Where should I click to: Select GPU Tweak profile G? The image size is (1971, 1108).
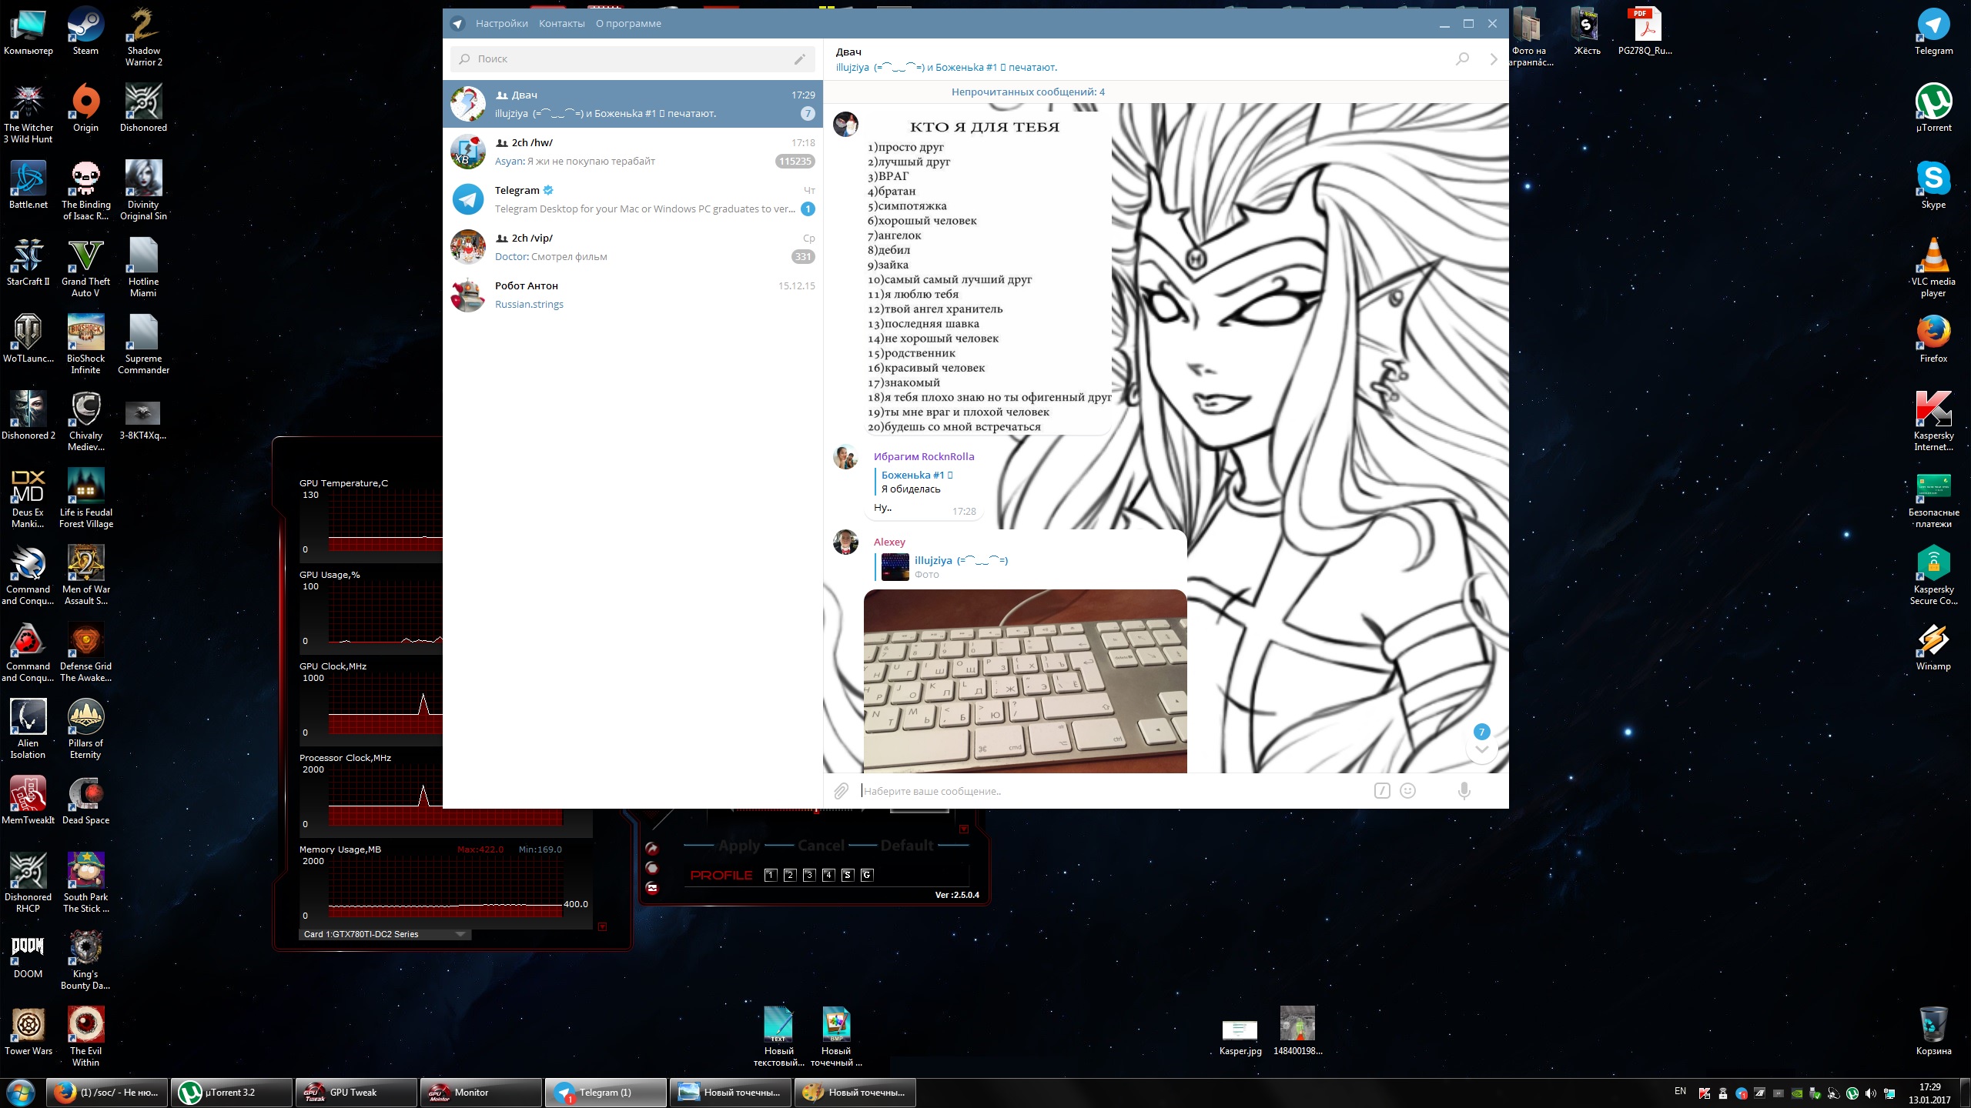867,875
